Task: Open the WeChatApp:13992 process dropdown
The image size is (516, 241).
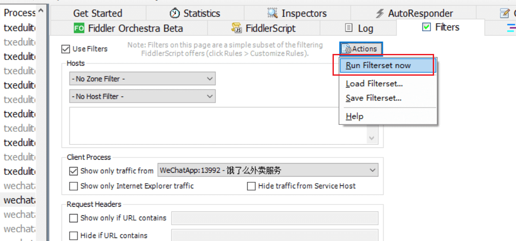Action: 268,170
